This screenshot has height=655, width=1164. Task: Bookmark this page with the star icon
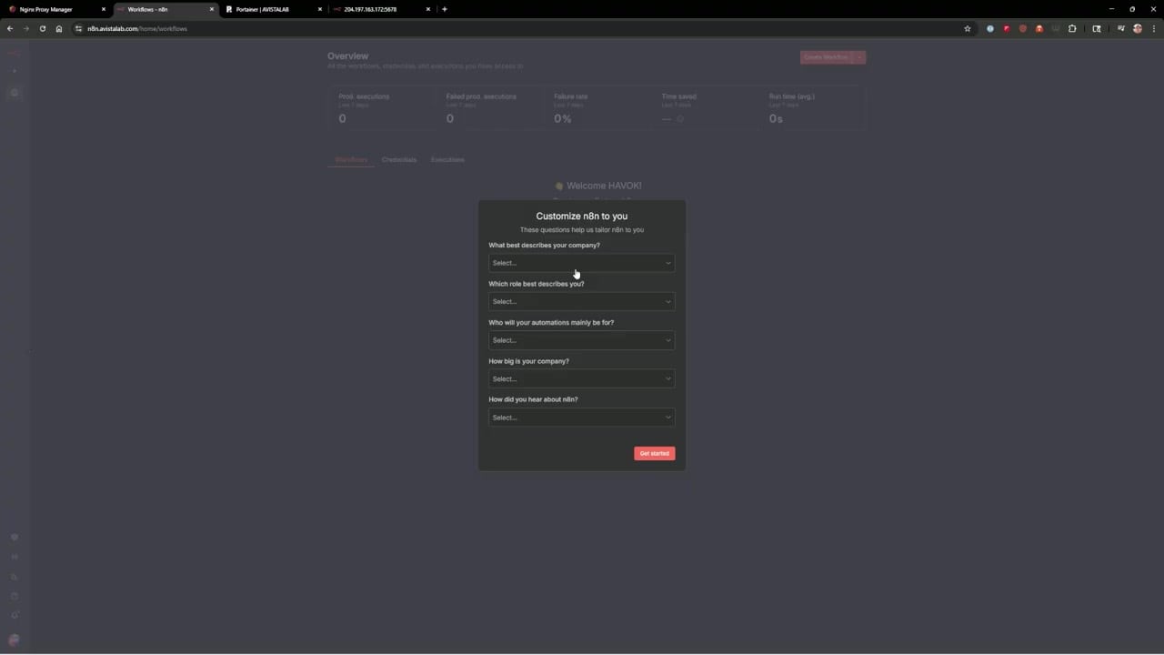[968, 28]
